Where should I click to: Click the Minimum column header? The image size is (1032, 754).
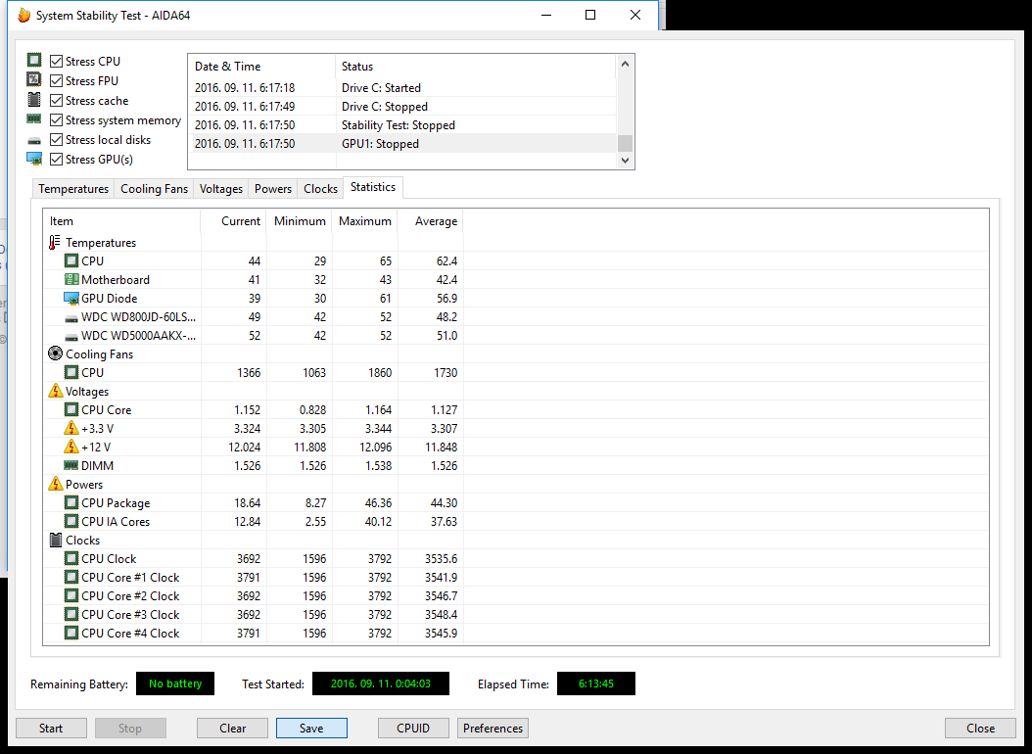coord(300,221)
